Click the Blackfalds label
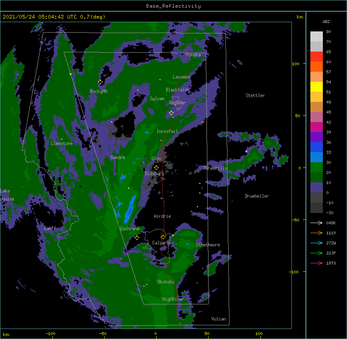The image size is (347, 339). click(178, 90)
